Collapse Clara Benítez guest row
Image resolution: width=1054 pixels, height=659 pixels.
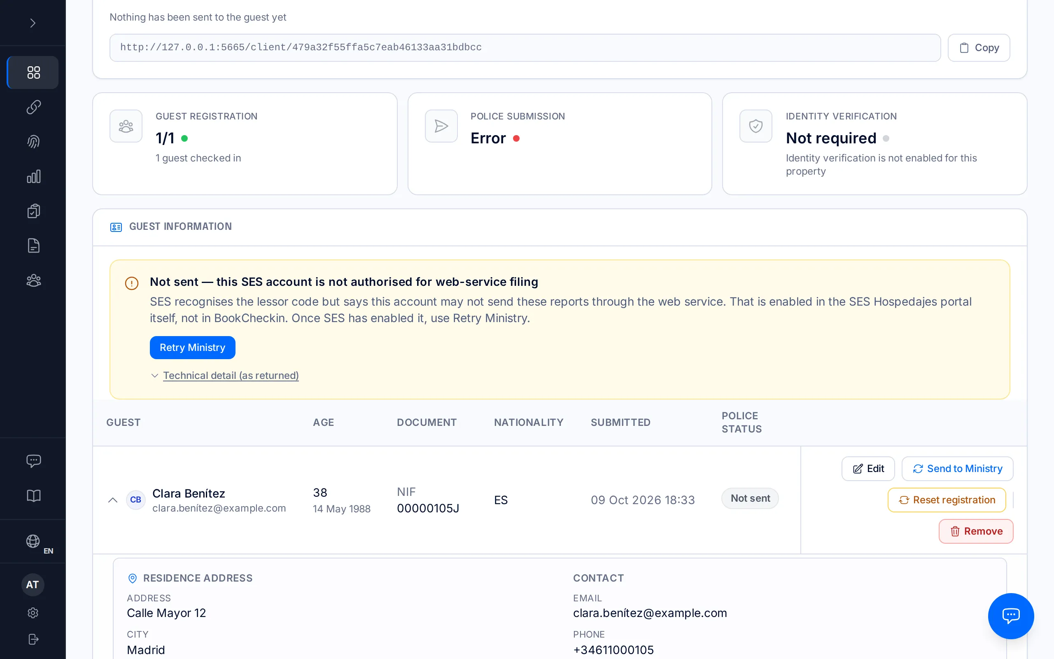[113, 500]
